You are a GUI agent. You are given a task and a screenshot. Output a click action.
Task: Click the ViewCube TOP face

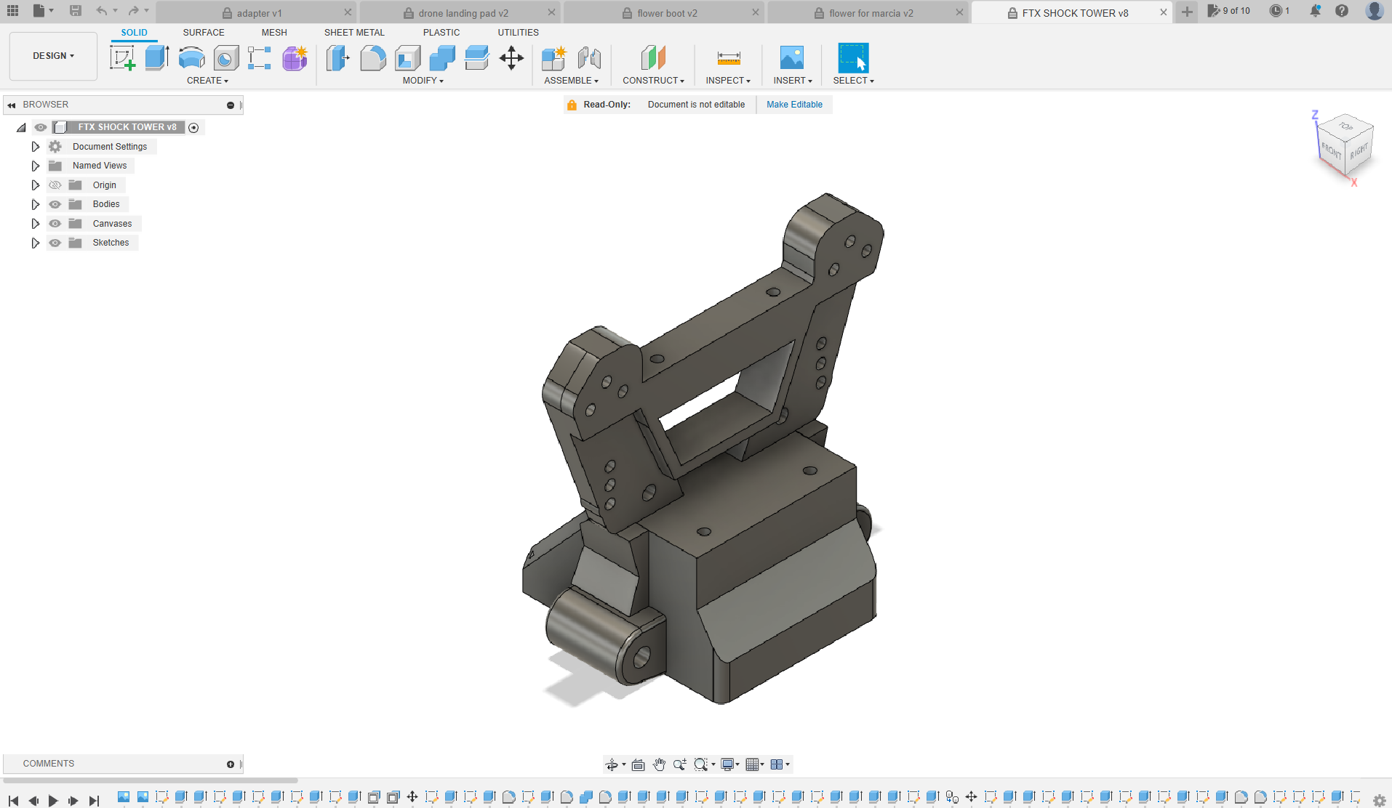click(1346, 126)
